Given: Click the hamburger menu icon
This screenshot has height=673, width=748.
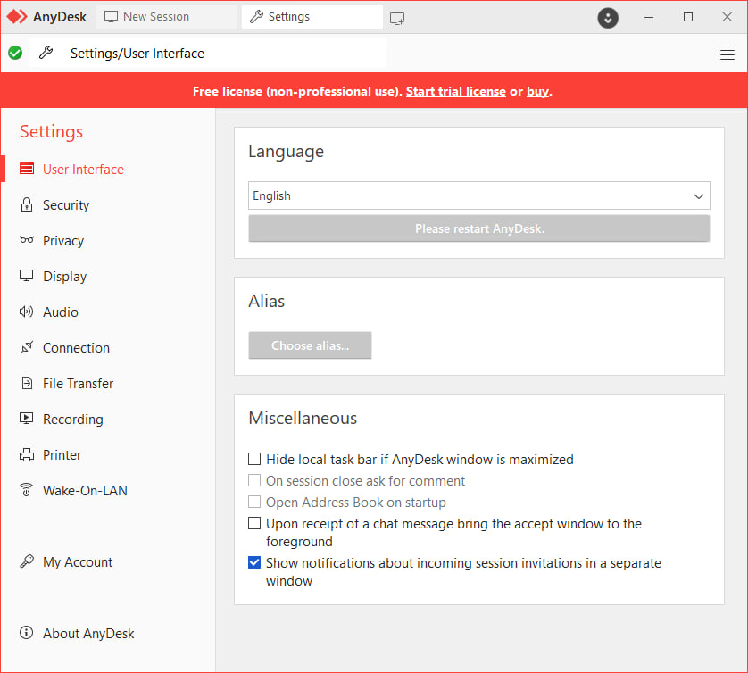Looking at the screenshot, I should [727, 54].
